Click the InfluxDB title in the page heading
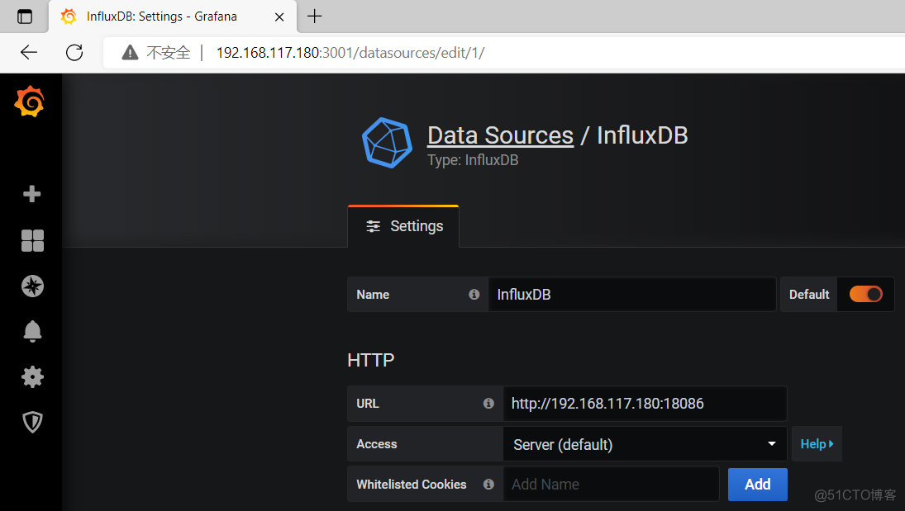The height and width of the screenshot is (511, 905). (642, 135)
